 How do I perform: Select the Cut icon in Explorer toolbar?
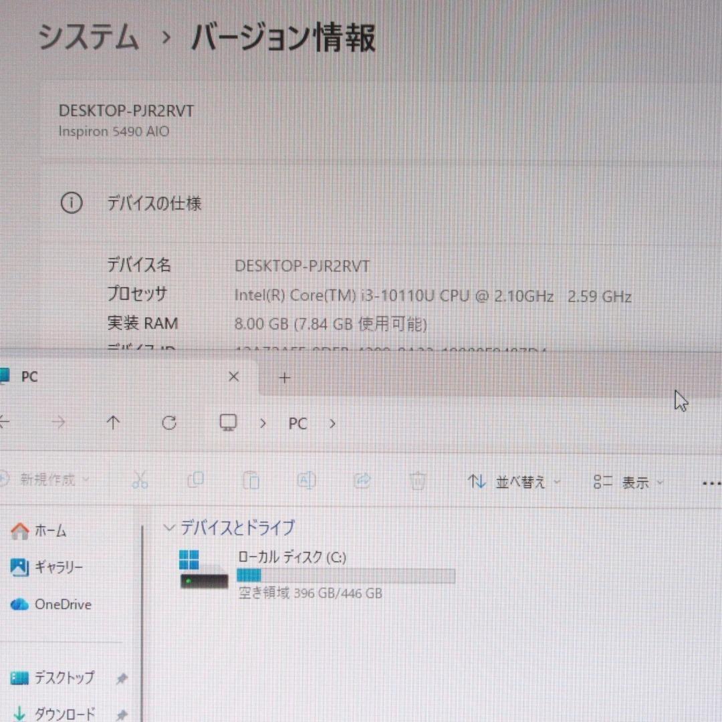140,480
